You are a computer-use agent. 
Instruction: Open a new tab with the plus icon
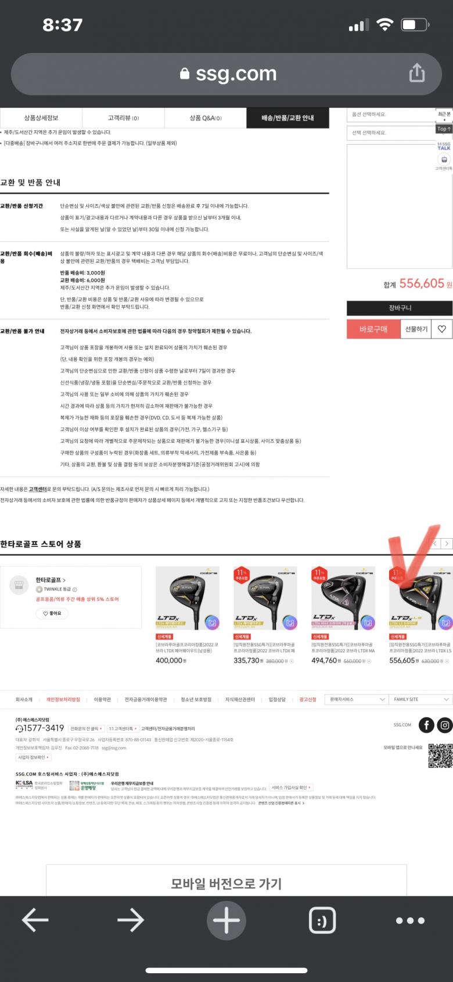tap(227, 920)
